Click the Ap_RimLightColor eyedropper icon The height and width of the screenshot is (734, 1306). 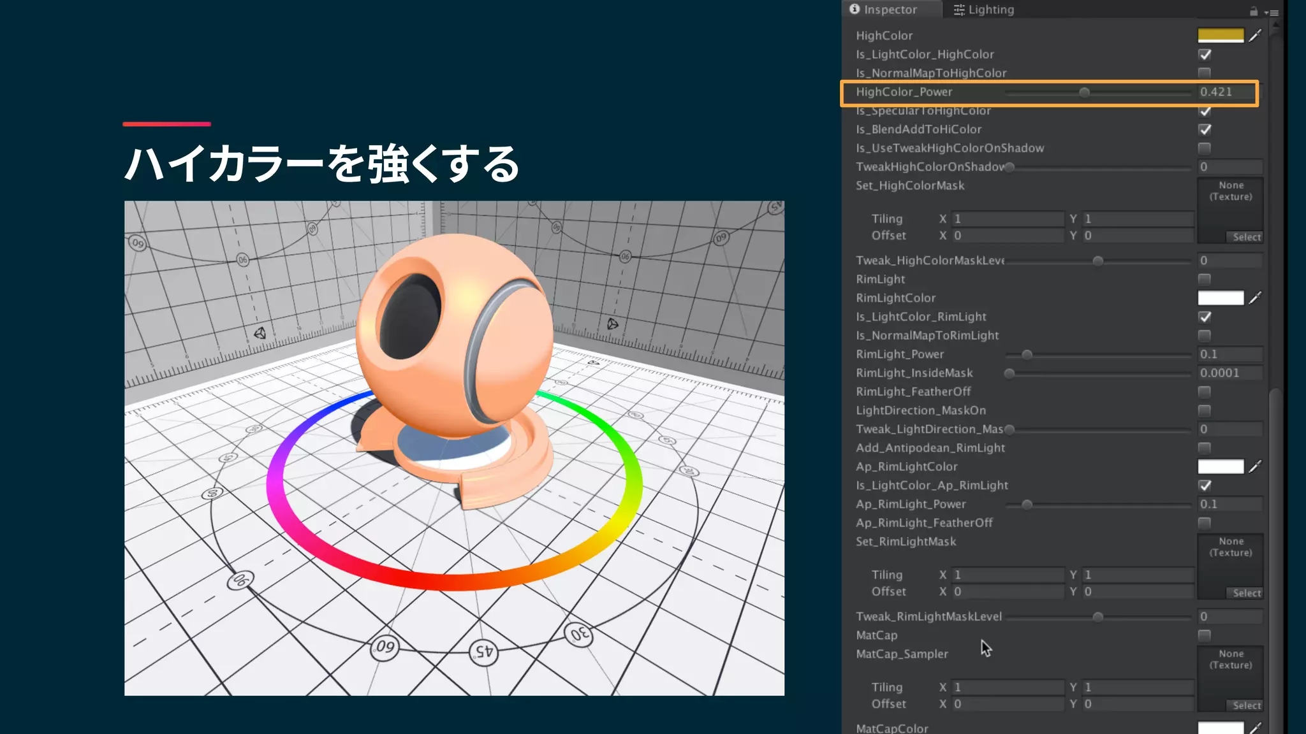point(1255,466)
